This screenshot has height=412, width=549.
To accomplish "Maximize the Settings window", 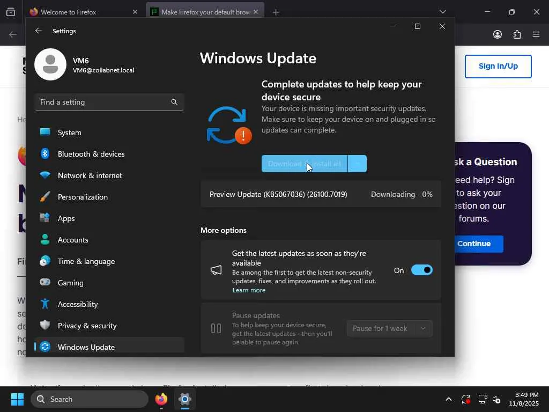I will click(417, 26).
